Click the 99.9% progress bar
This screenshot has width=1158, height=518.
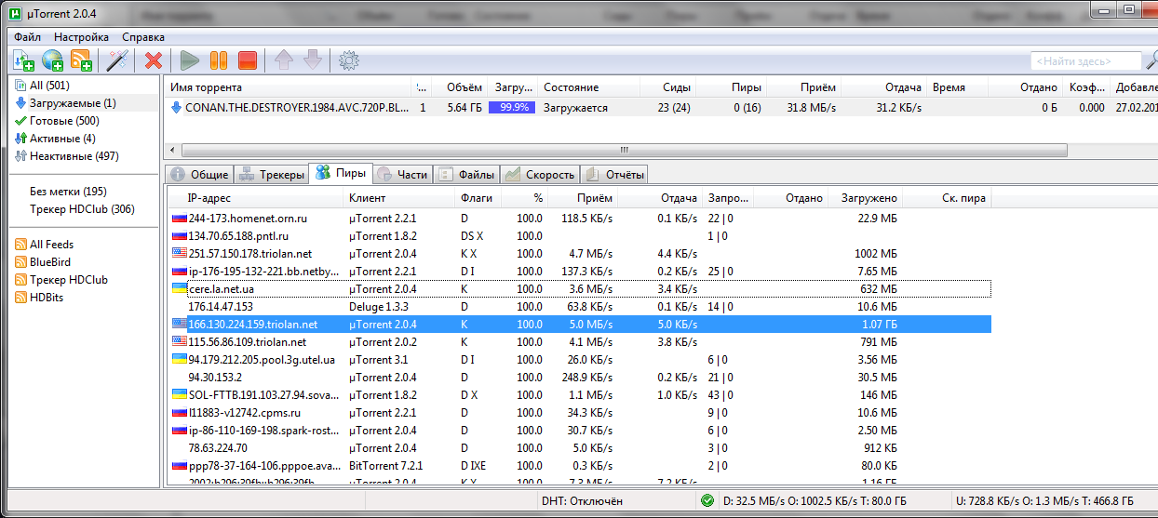tap(512, 108)
